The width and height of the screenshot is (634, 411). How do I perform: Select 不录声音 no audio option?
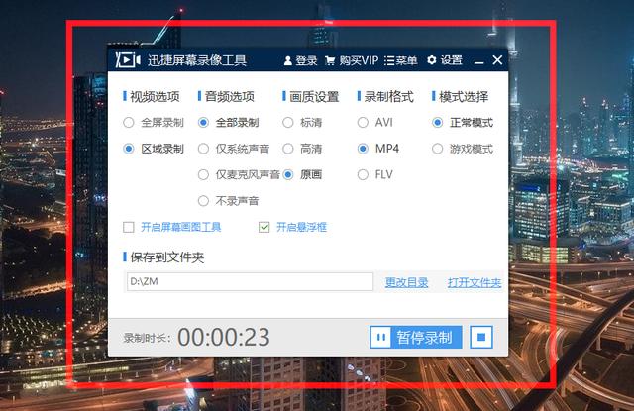(229, 201)
